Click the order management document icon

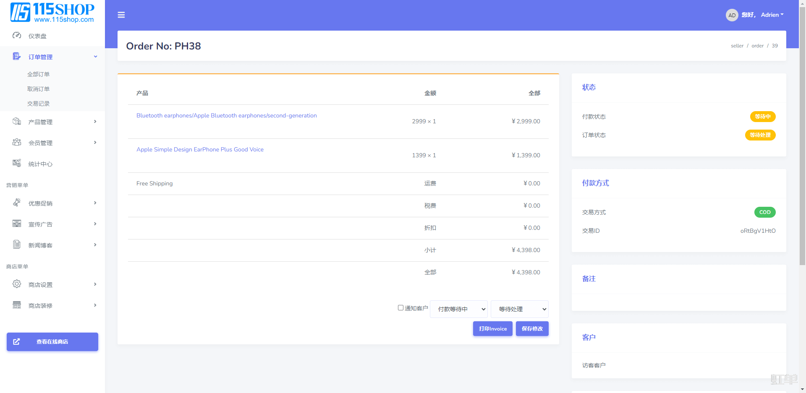(17, 57)
